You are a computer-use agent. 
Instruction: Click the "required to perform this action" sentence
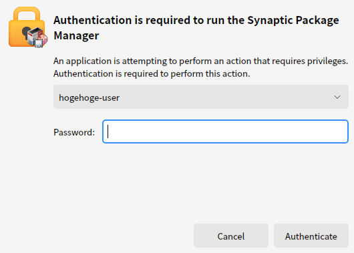click(x=152, y=74)
